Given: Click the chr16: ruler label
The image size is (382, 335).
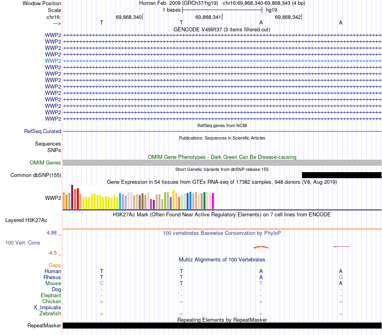Looking at the screenshot, I should 53,17.
